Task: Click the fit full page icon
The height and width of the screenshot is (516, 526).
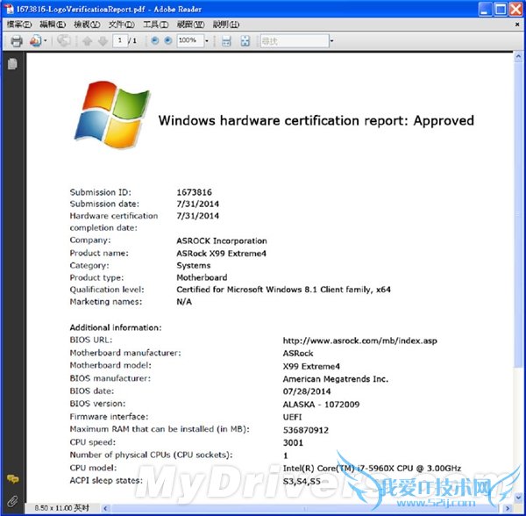Action: coord(245,41)
